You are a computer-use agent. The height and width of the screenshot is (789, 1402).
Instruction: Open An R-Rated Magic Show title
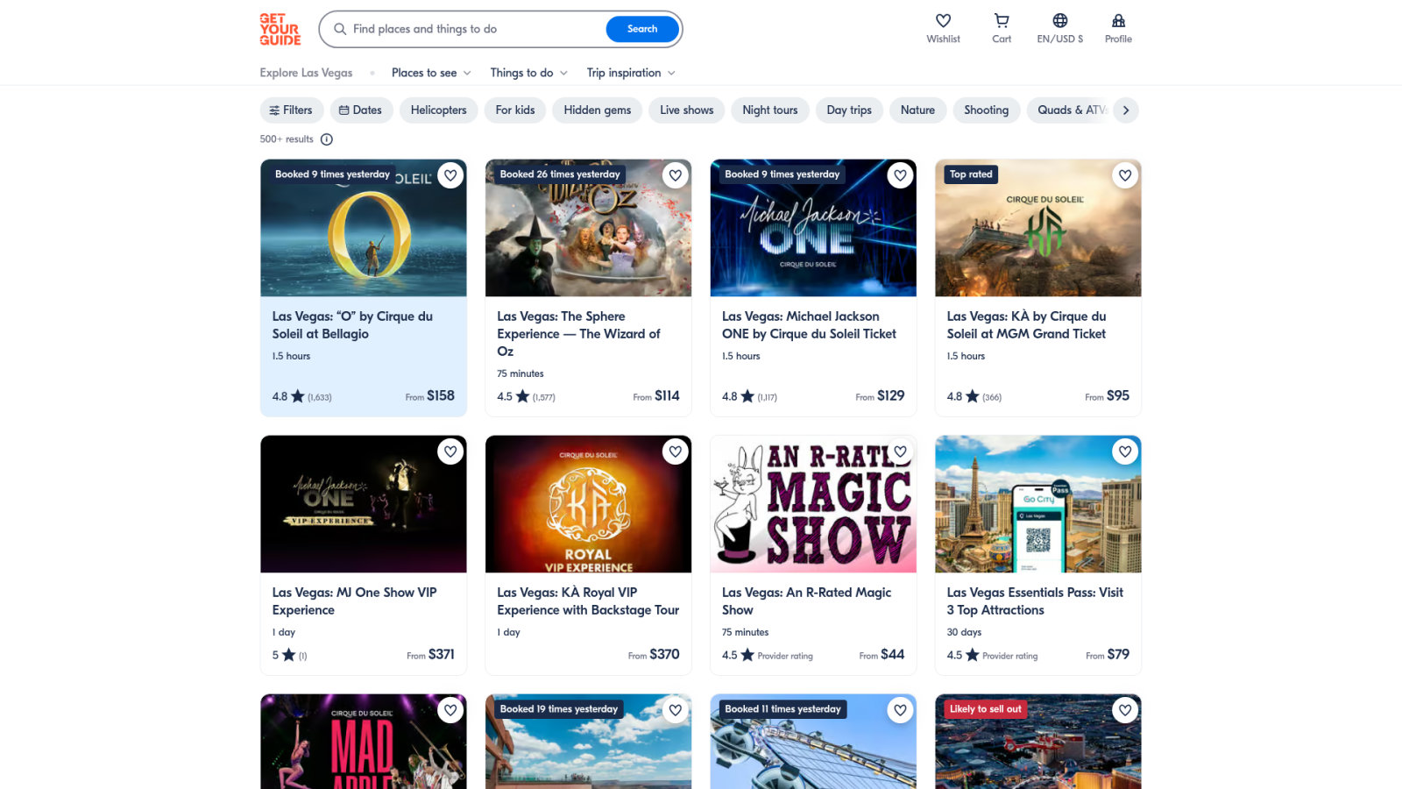tap(806, 601)
